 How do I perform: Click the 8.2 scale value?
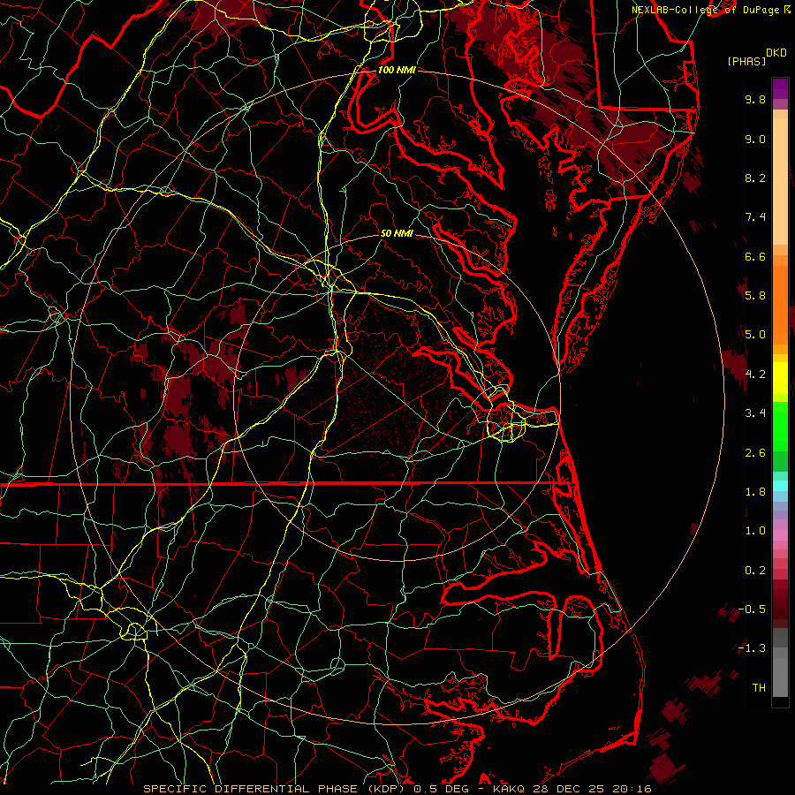755,178
